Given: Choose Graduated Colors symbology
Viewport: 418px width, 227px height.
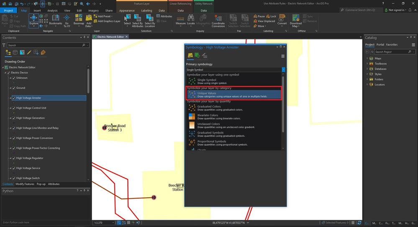Looking at the screenshot, I should point(234,108).
